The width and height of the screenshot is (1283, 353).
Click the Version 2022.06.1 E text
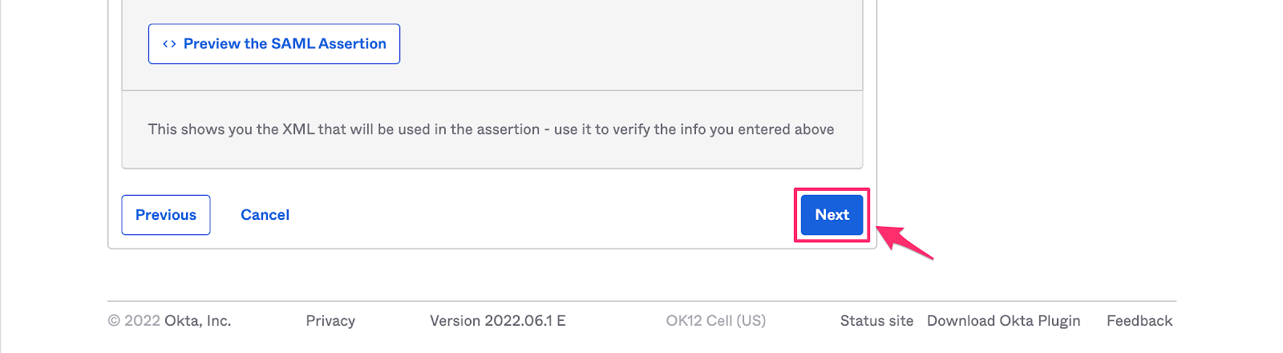point(498,321)
